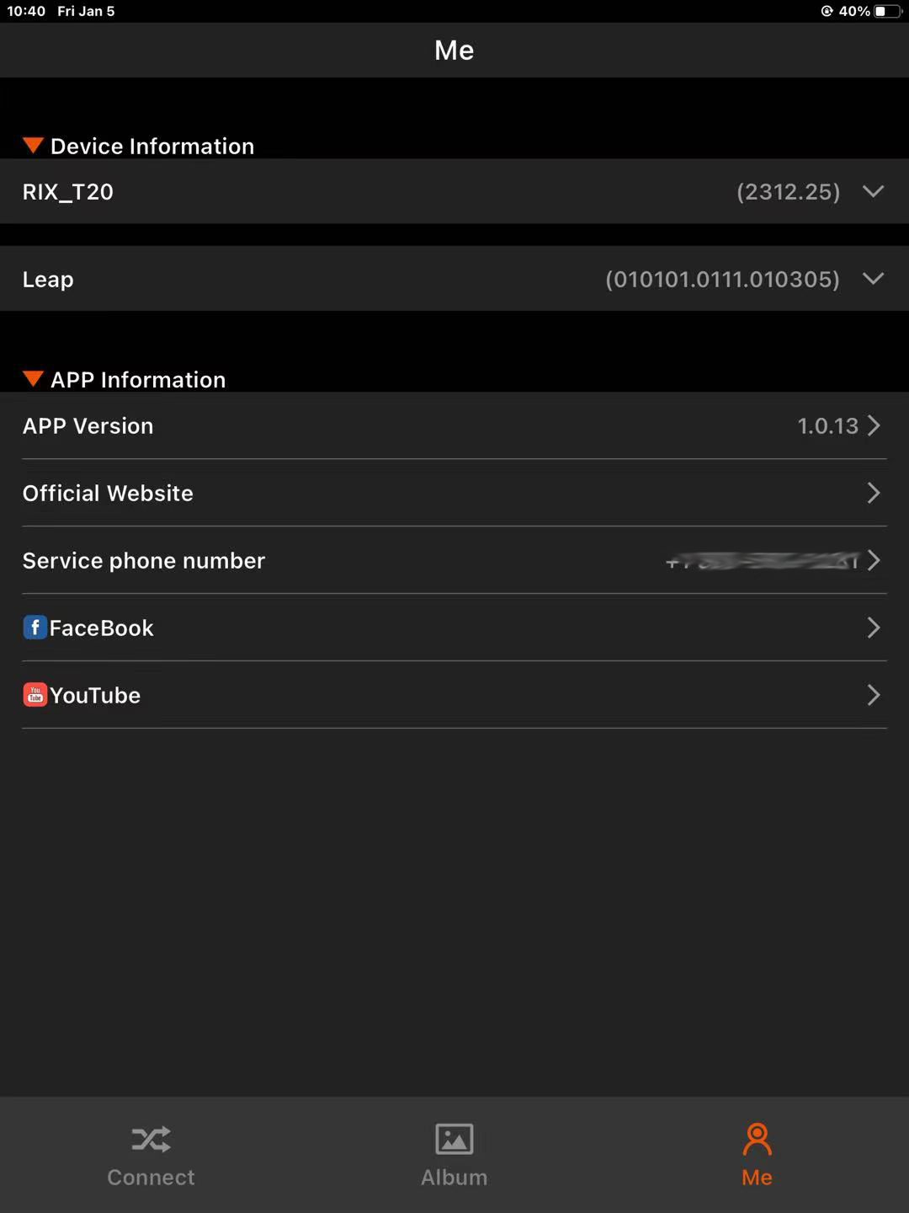Switch to the Connect tab label
Viewport: 909px width, 1213px height.
151,1177
